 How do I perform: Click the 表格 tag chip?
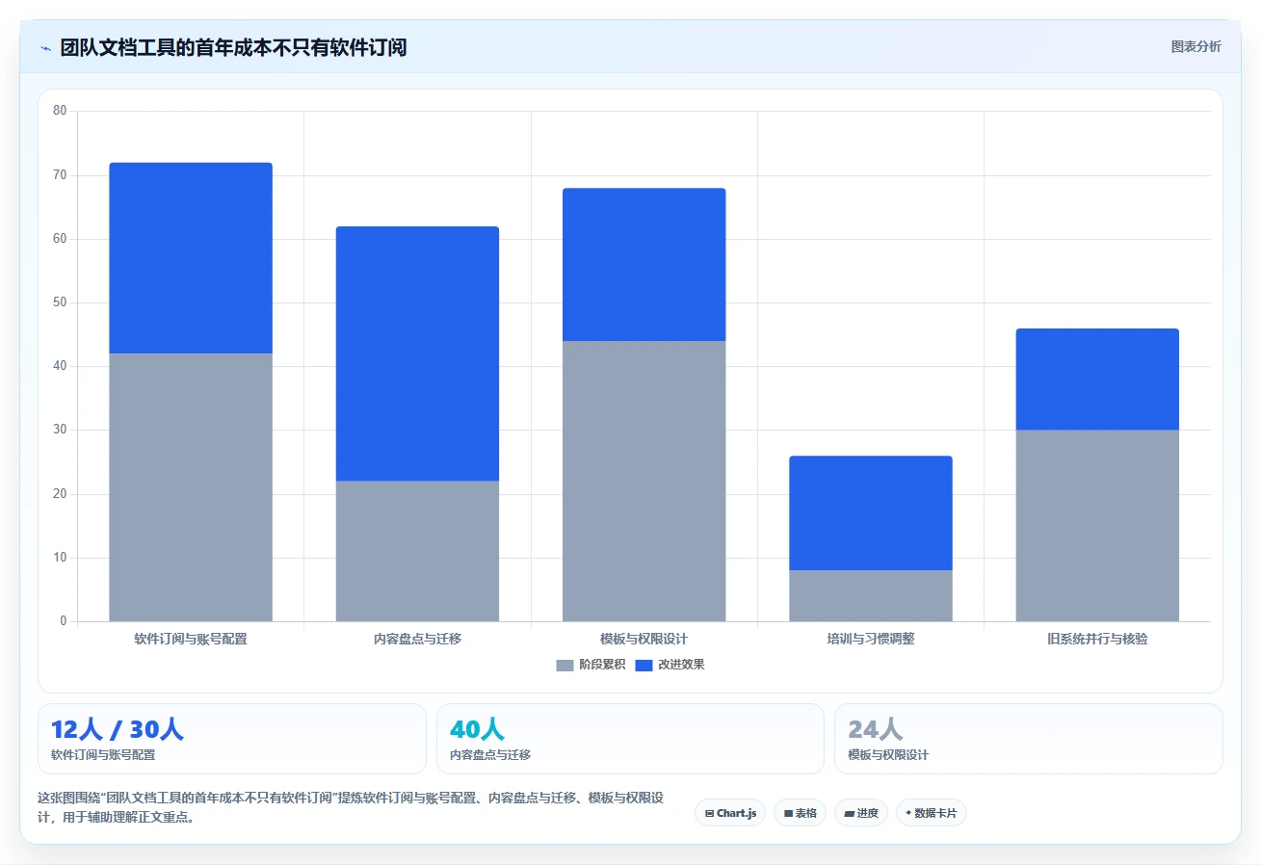pyautogui.click(x=800, y=813)
